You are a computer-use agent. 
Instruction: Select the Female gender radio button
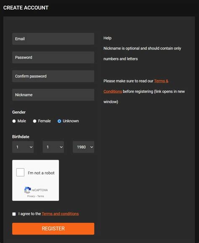coord(34,121)
